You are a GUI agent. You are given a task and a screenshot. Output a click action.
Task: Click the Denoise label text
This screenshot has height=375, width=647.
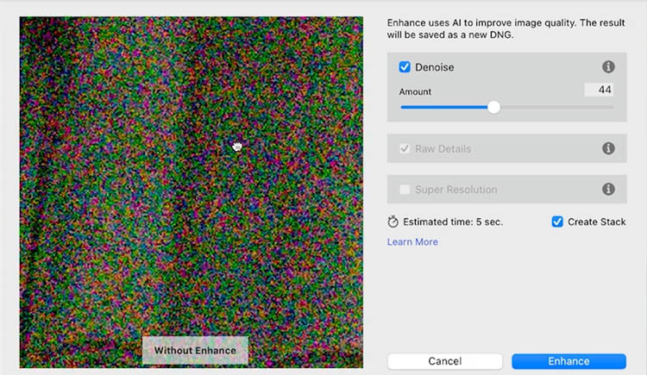click(x=434, y=67)
